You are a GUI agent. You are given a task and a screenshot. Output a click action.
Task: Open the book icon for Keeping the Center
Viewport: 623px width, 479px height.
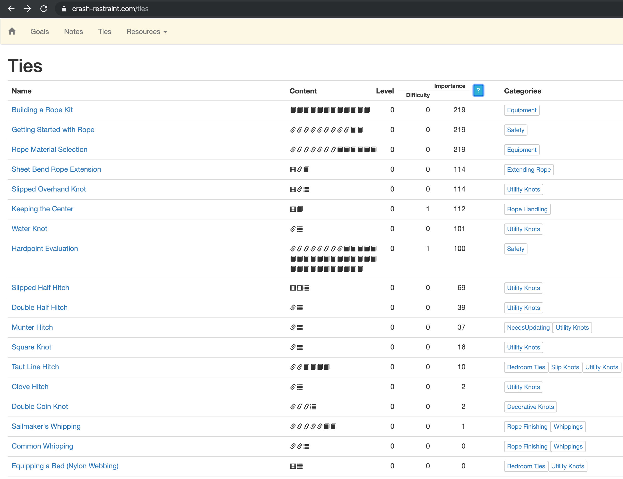click(300, 209)
